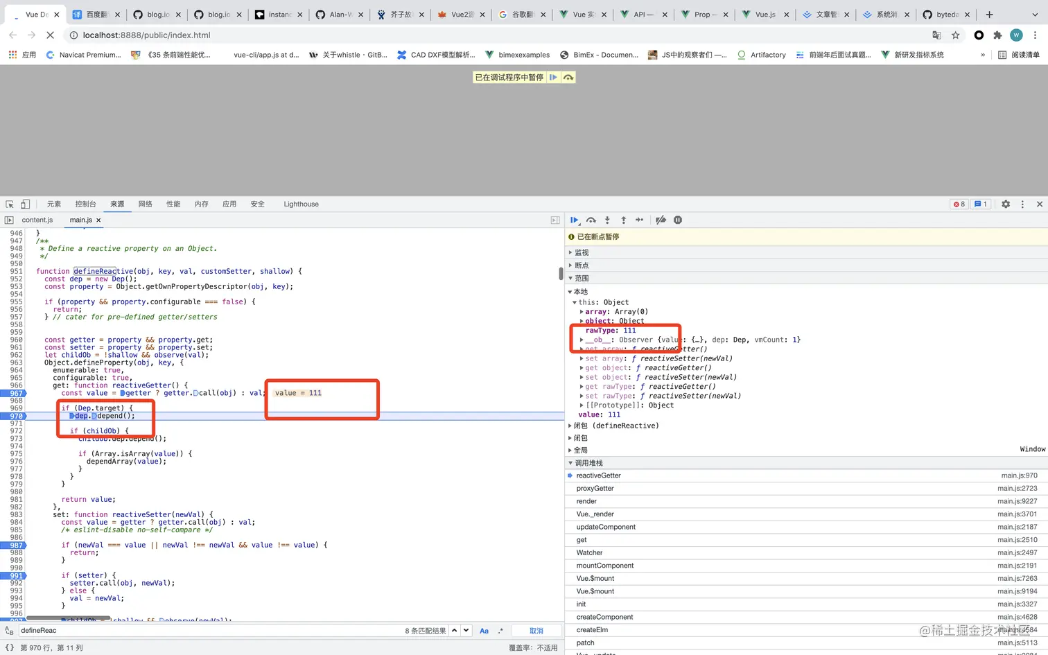This screenshot has height=655, width=1048.
Task: Pretty print the source file
Action: 10,647
